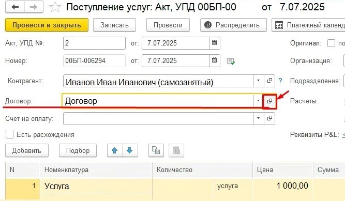Expand the Счет на оплату dropdown
Image resolution: width=345 pixels, height=201 pixels.
(x=258, y=118)
